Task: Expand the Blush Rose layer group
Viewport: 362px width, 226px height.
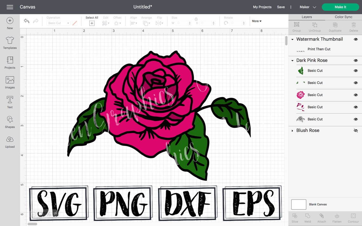Action: pos(292,130)
